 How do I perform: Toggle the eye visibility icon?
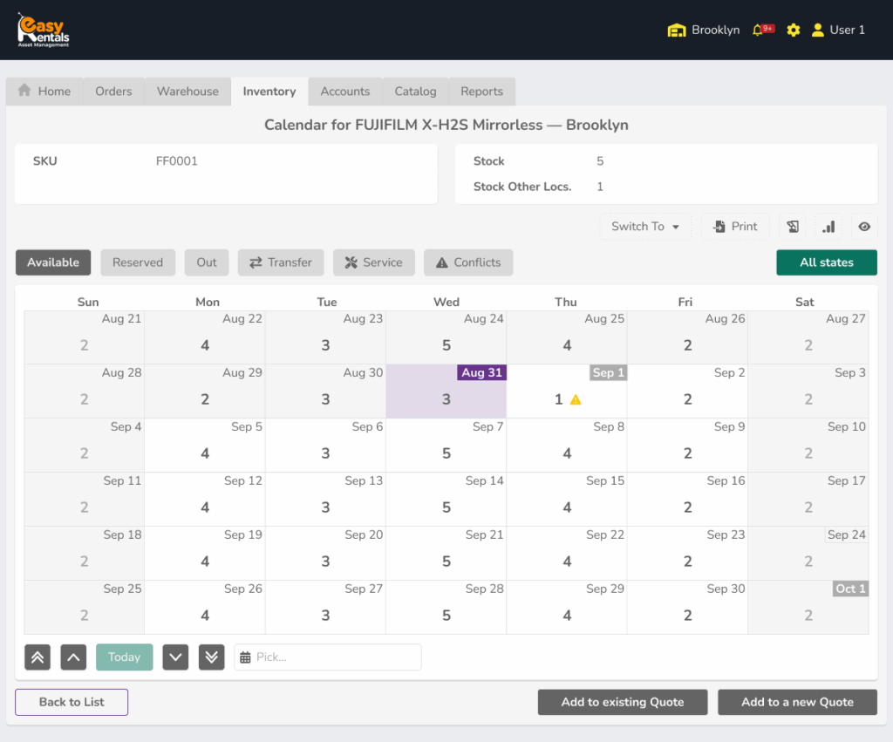click(x=864, y=227)
